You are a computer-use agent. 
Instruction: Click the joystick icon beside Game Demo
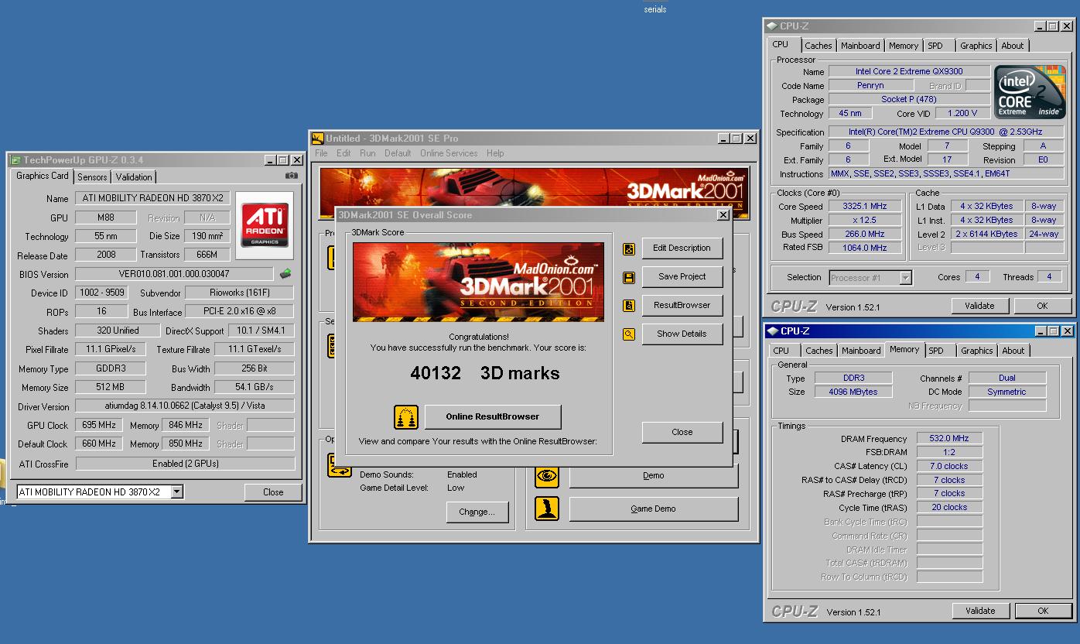547,509
